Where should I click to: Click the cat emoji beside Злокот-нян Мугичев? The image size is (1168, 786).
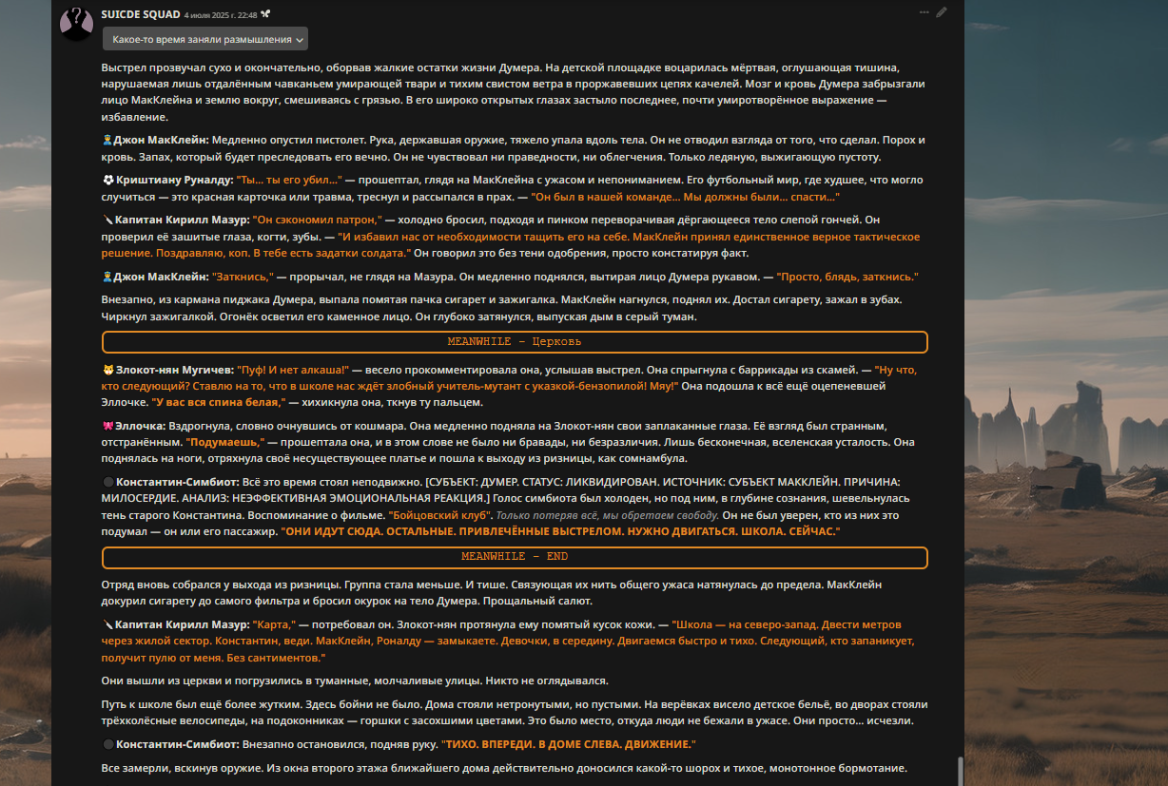click(x=108, y=370)
